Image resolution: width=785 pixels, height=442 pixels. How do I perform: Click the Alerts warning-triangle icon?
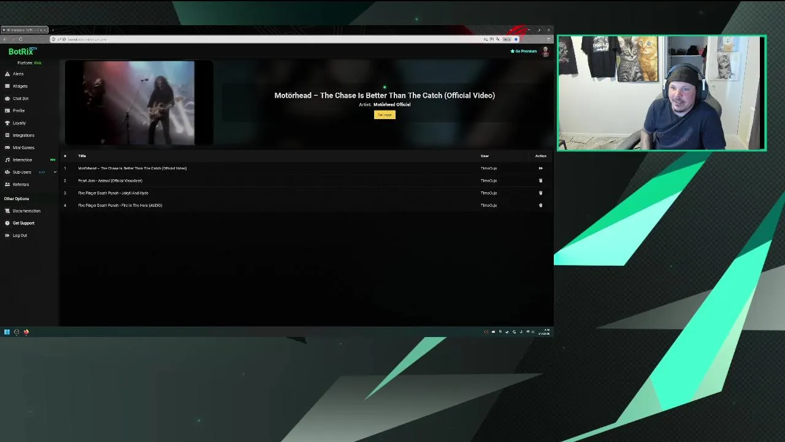[7, 74]
